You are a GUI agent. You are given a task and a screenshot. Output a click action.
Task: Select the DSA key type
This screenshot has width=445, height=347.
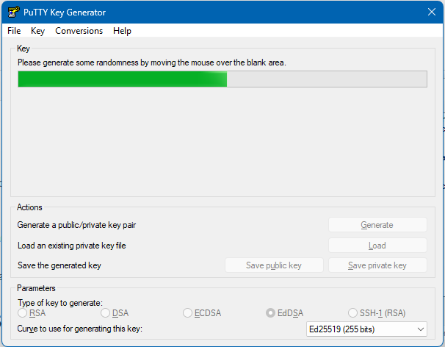click(115, 313)
